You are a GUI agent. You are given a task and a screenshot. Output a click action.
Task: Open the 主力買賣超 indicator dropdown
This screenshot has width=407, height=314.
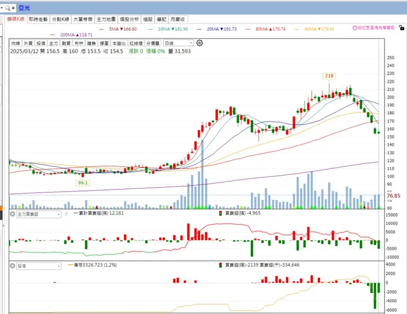tap(39, 214)
